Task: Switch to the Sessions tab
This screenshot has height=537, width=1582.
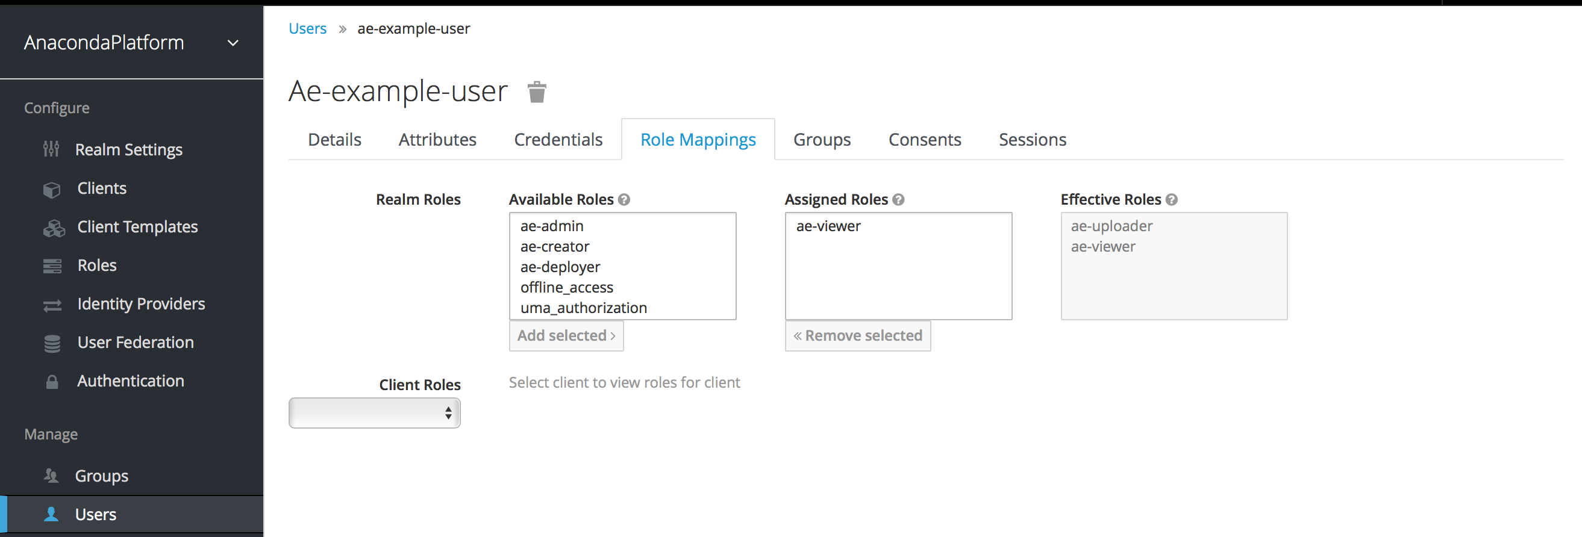Action: pos(1032,140)
